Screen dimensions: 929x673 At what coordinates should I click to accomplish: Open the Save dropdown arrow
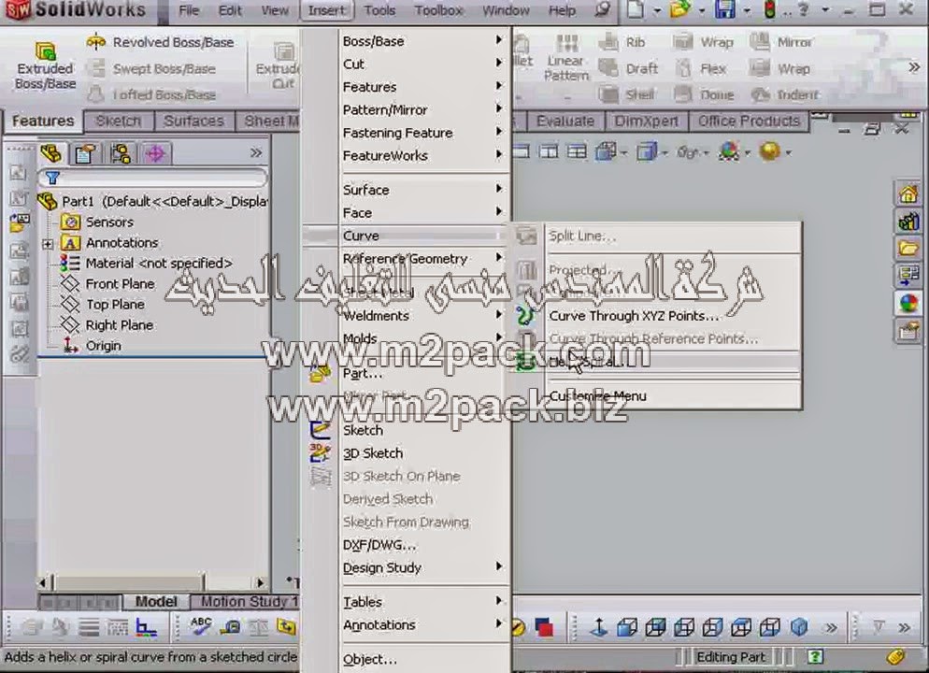point(747,10)
